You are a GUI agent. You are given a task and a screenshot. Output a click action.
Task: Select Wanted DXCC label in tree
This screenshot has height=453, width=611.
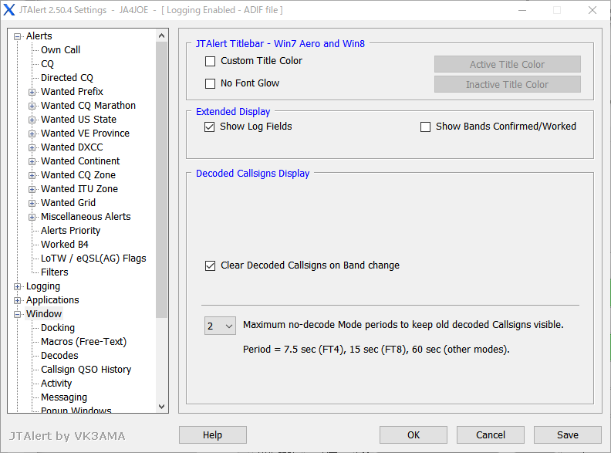pyautogui.click(x=72, y=147)
